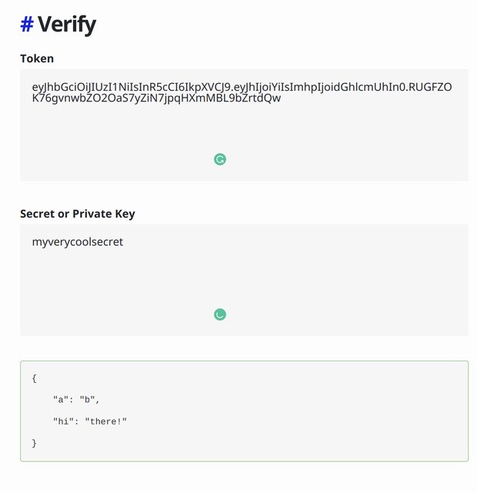Click the opening brace in decoded output
This screenshot has height=492, width=477.
coord(35,378)
